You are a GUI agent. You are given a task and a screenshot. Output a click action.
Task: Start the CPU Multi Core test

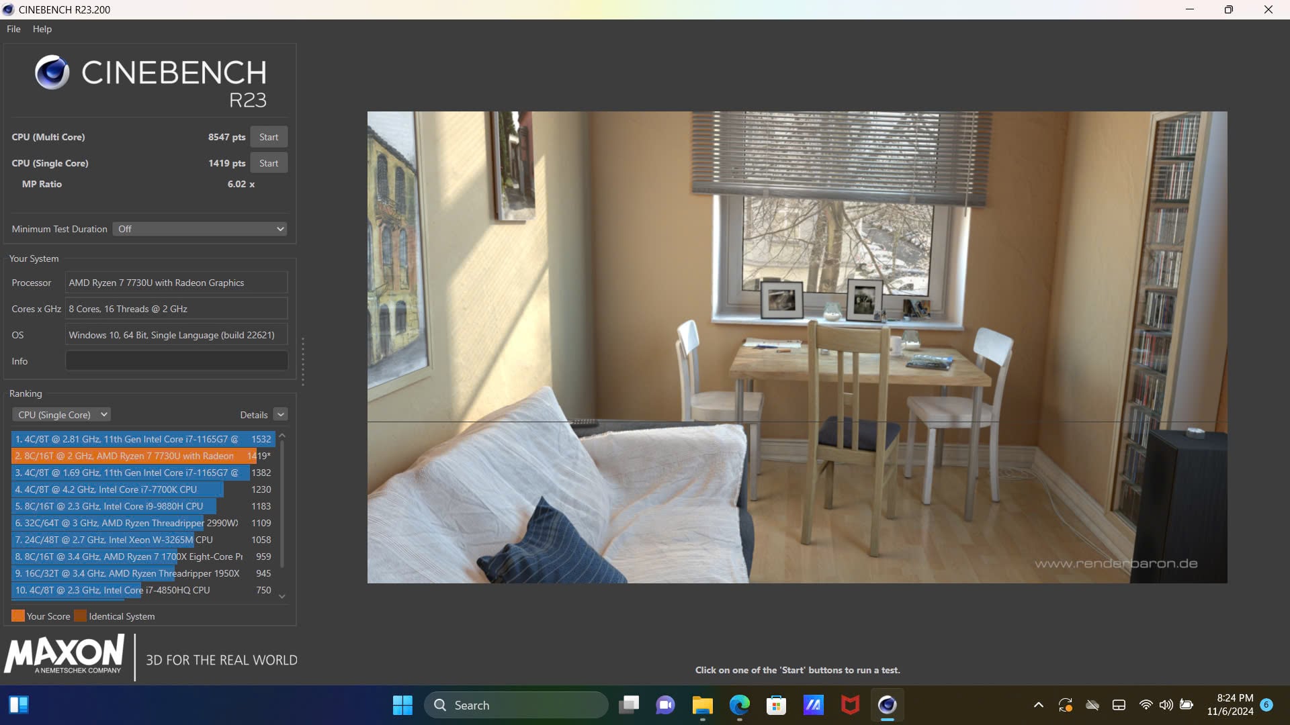pyautogui.click(x=269, y=136)
